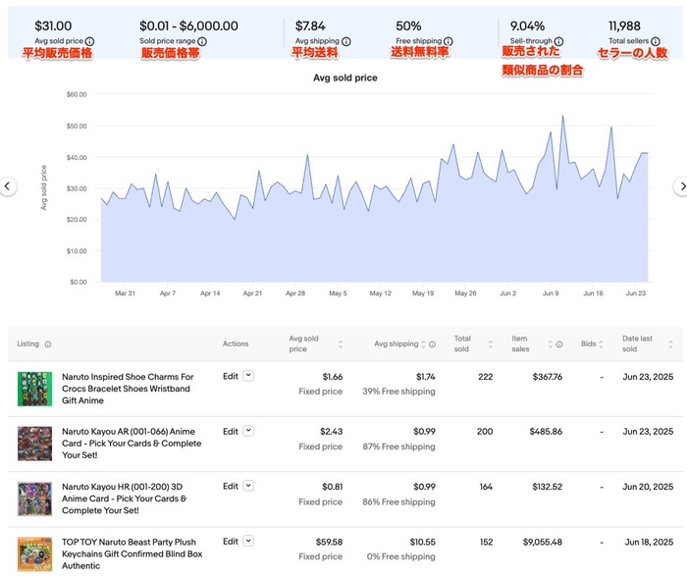Sort table by Bids column

(601, 344)
